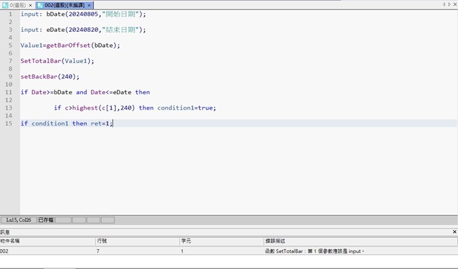Sort messages by 物件名稱 column header

pos(46,241)
